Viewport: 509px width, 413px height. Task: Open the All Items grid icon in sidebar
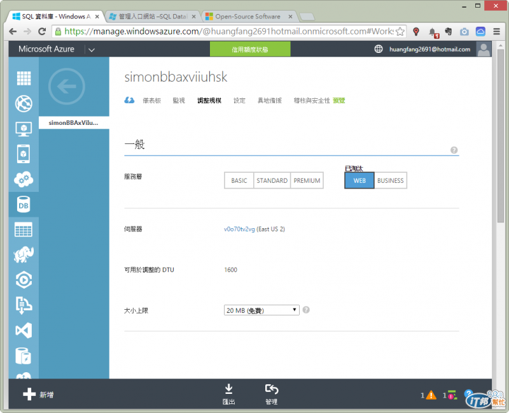point(24,78)
